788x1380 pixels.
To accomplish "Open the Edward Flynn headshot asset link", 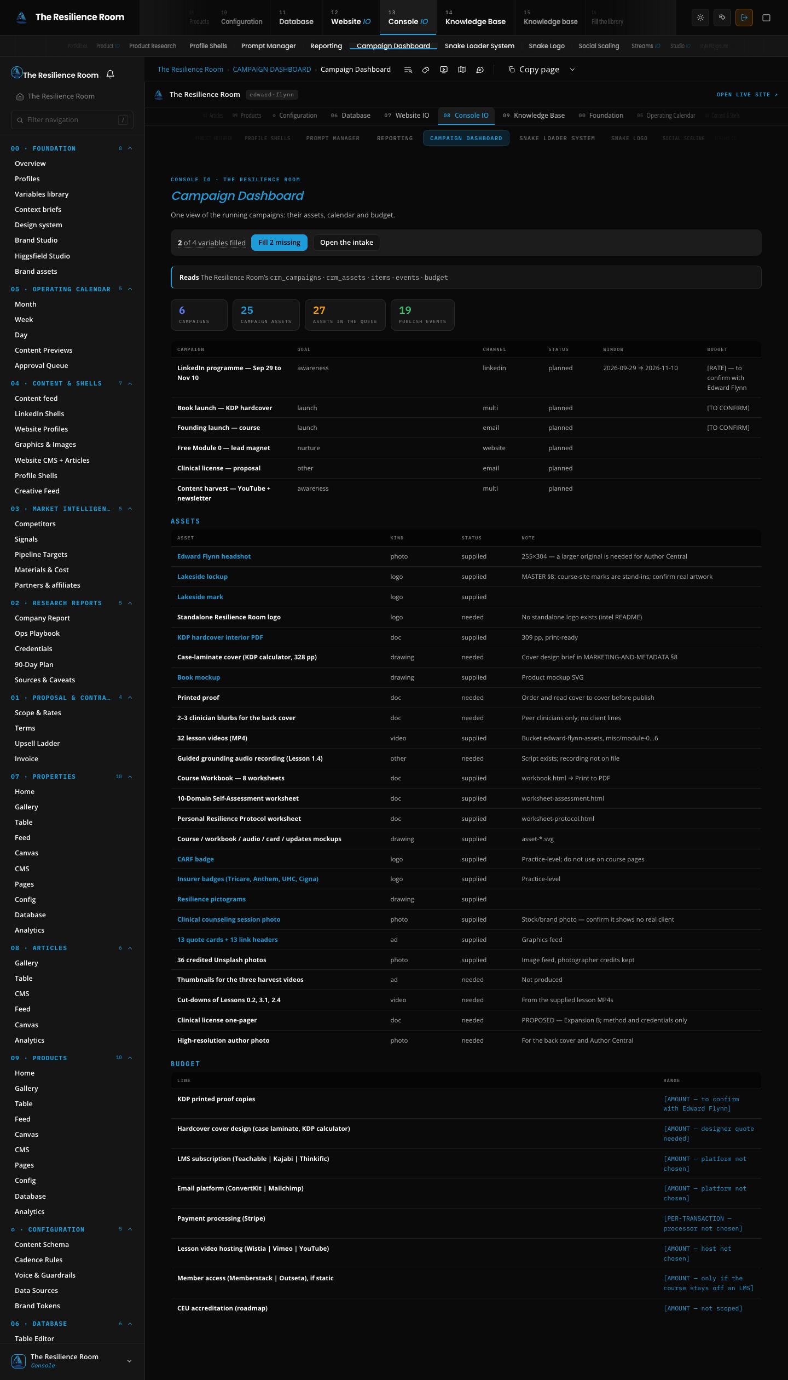I will [214, 556].
